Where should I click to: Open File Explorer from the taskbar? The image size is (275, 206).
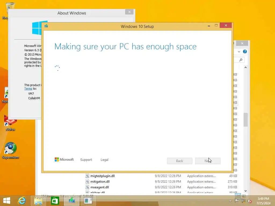click(x=38, y=201)
